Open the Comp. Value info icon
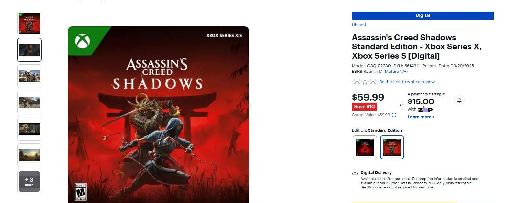Screen dimensions: 507x203 [x=394, y=115]
